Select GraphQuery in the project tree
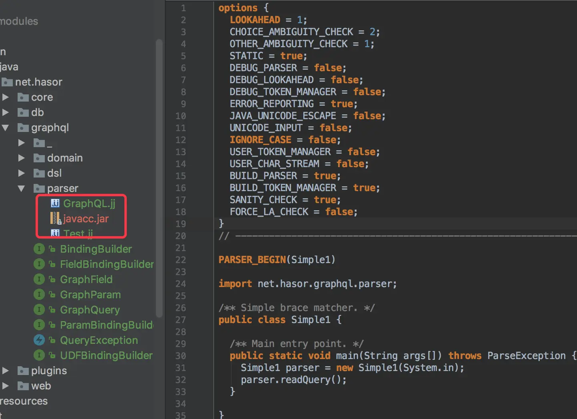 90,310
